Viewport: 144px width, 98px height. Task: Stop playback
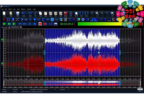[x=35, y=24]
